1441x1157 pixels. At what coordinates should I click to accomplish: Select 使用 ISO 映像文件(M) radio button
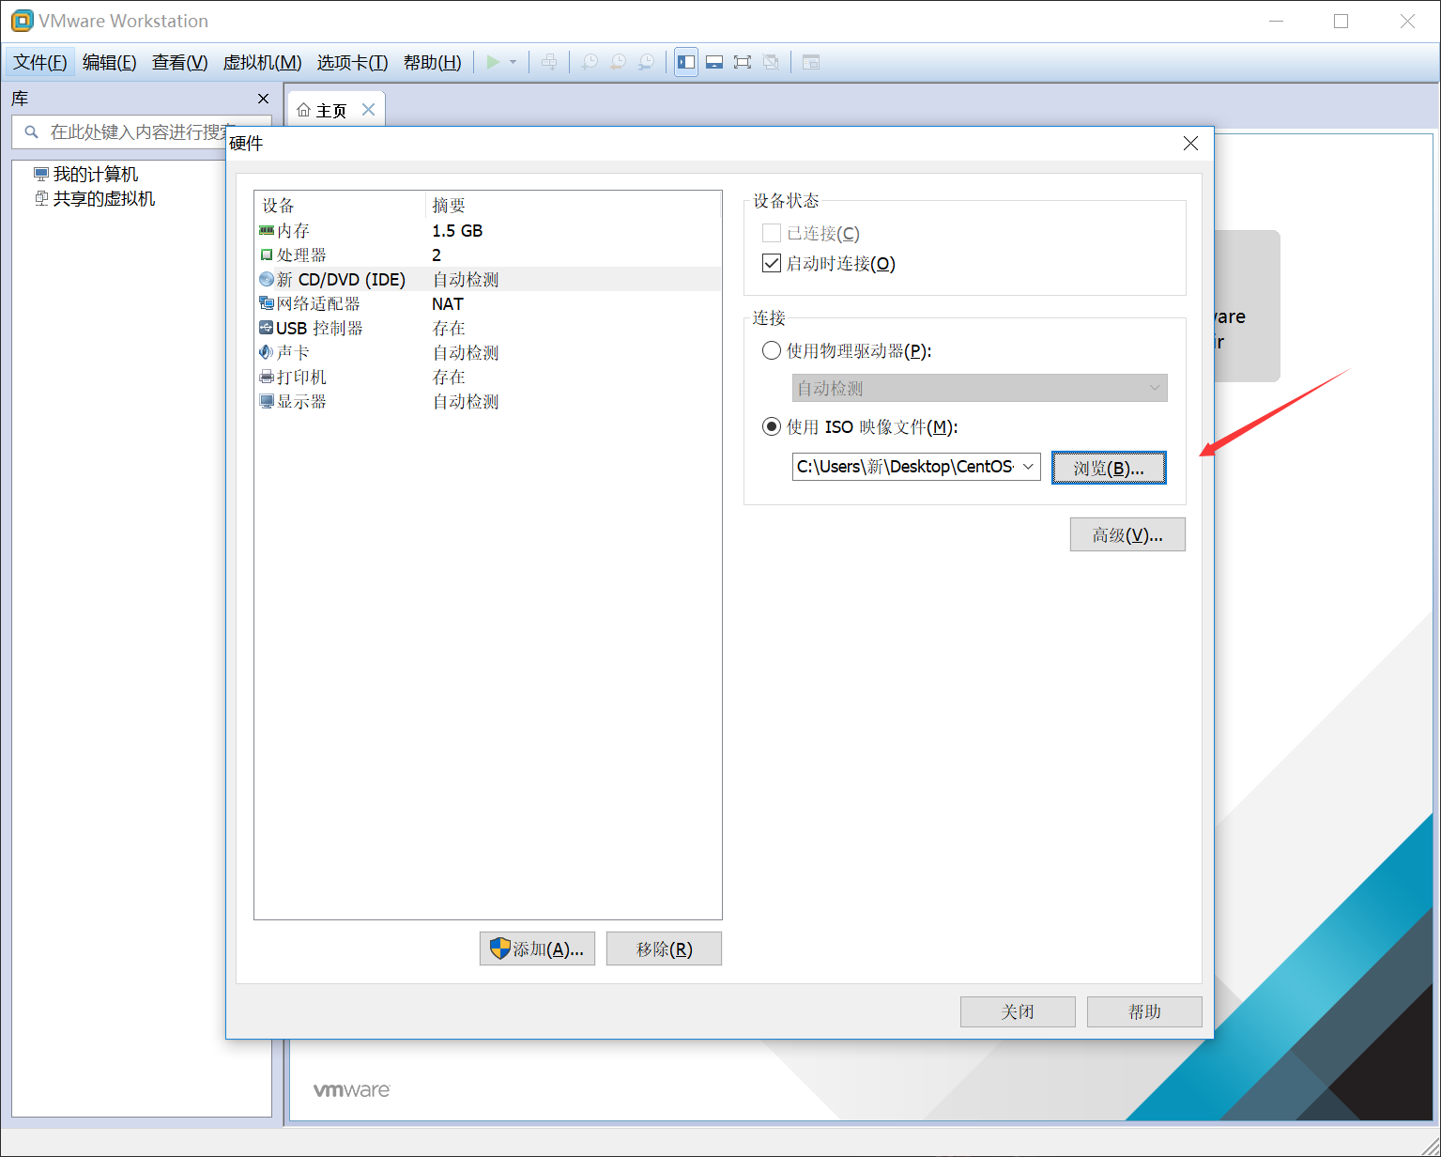[x=772, y=426]
